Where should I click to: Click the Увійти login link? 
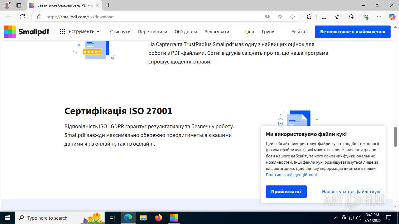(x=298, y=31)
